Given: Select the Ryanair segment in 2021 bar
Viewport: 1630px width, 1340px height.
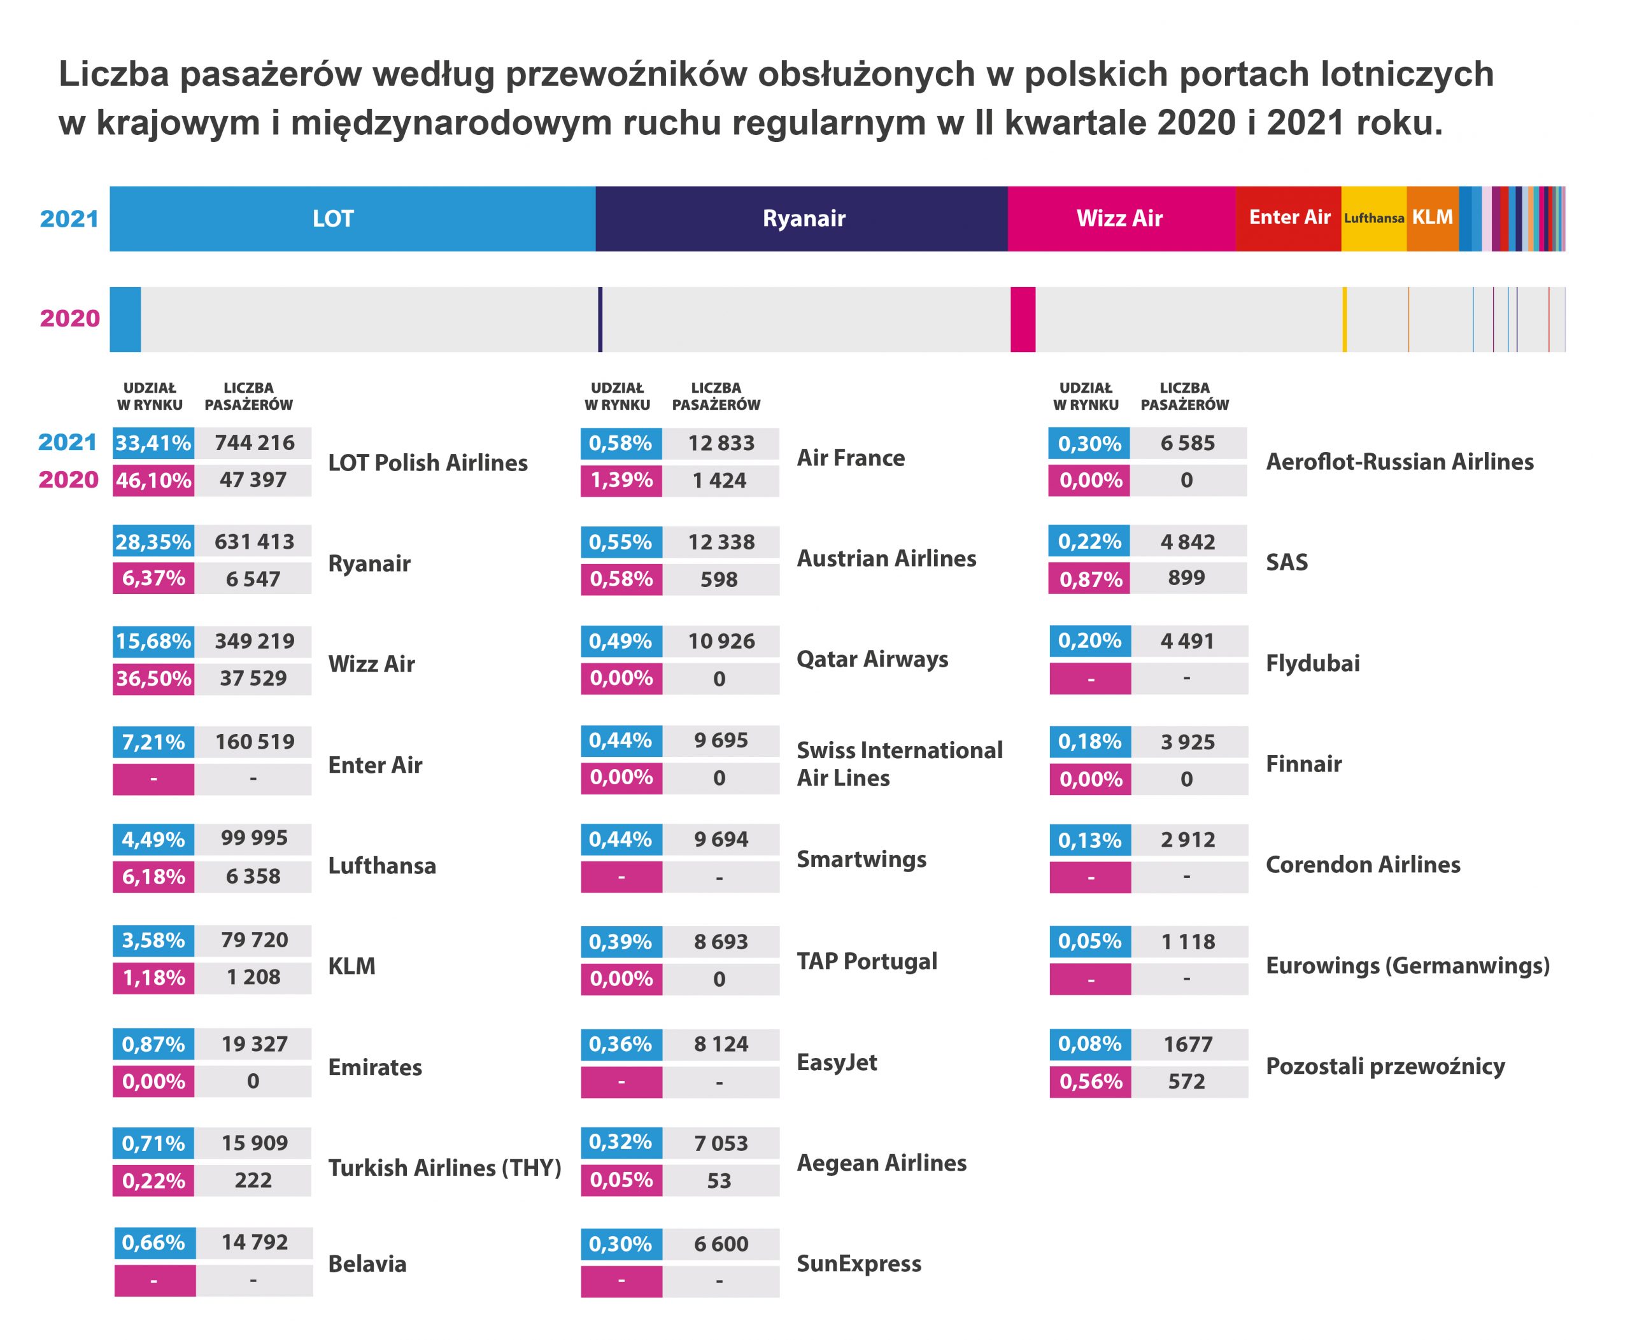Looking at the screenshot, I should tap(802, 218).
